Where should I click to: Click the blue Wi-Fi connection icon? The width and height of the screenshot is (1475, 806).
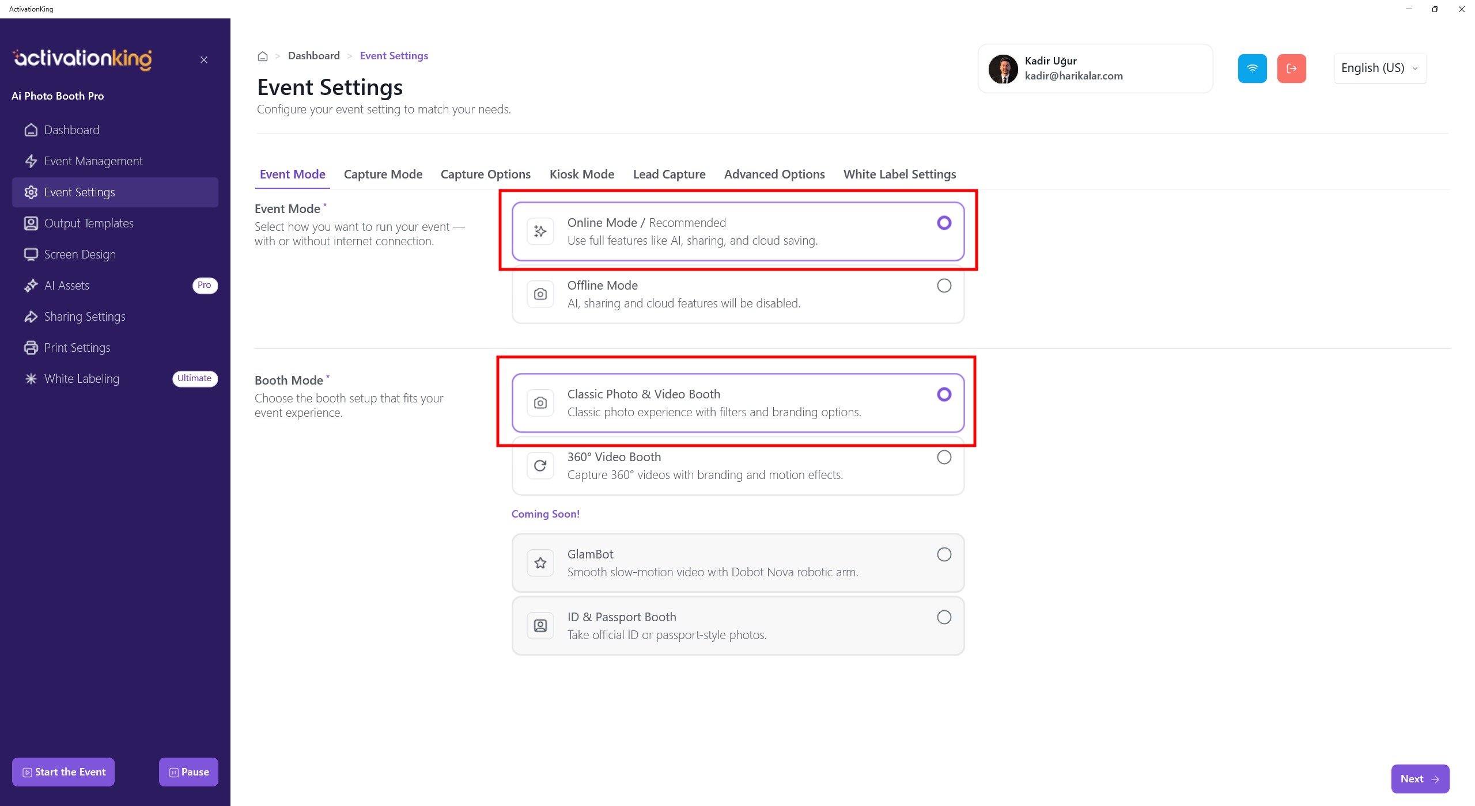[x=1252, y=69]
